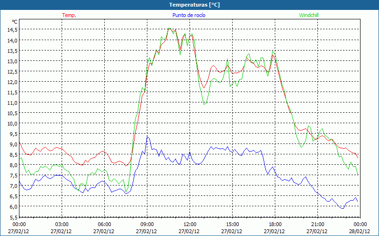Click the 13,0 y-axis value

(x=13, y=61)
